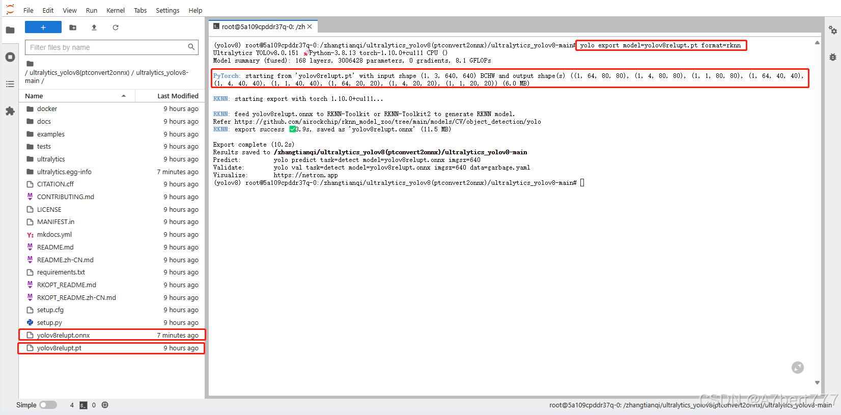Select the RKOPT_README.md file
Screen dimensions: 841x415
point(112,285)
